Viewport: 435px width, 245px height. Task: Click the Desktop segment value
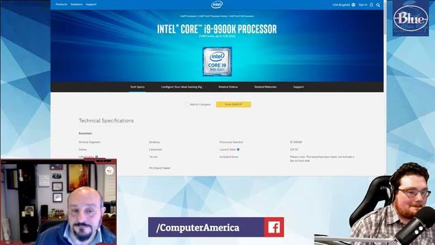[154, 142]
